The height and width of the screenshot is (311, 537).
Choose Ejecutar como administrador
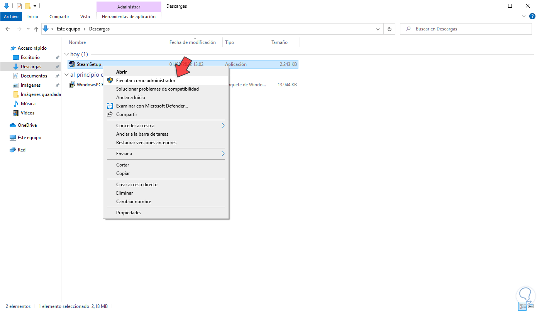(166, 81)
